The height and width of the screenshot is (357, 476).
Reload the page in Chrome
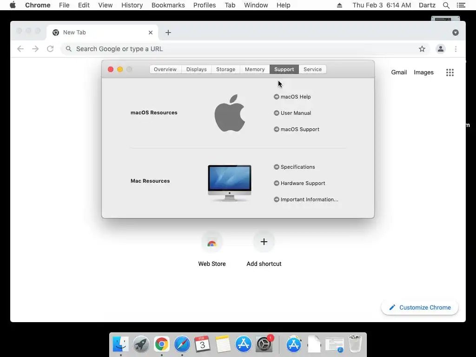(50, 49)
